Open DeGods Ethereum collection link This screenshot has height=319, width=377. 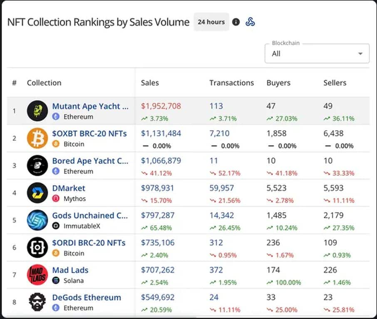87,297
